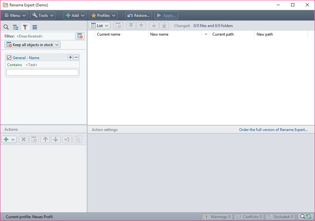Click the move up arrow in list toolbar
Image resolution: width=315 pixels, height=221 pixels.
(x=141, y=26)
